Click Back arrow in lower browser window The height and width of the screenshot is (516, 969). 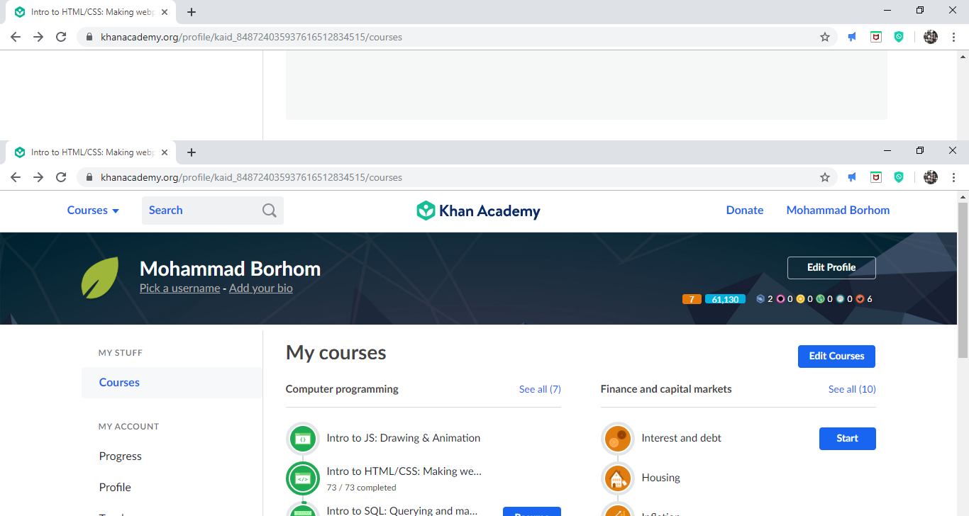coord(16,177)
